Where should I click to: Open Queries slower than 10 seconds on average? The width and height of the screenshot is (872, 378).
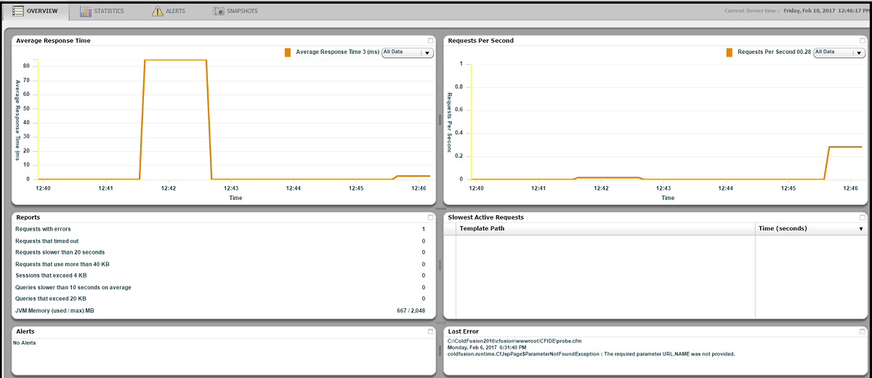coord(220,287)
